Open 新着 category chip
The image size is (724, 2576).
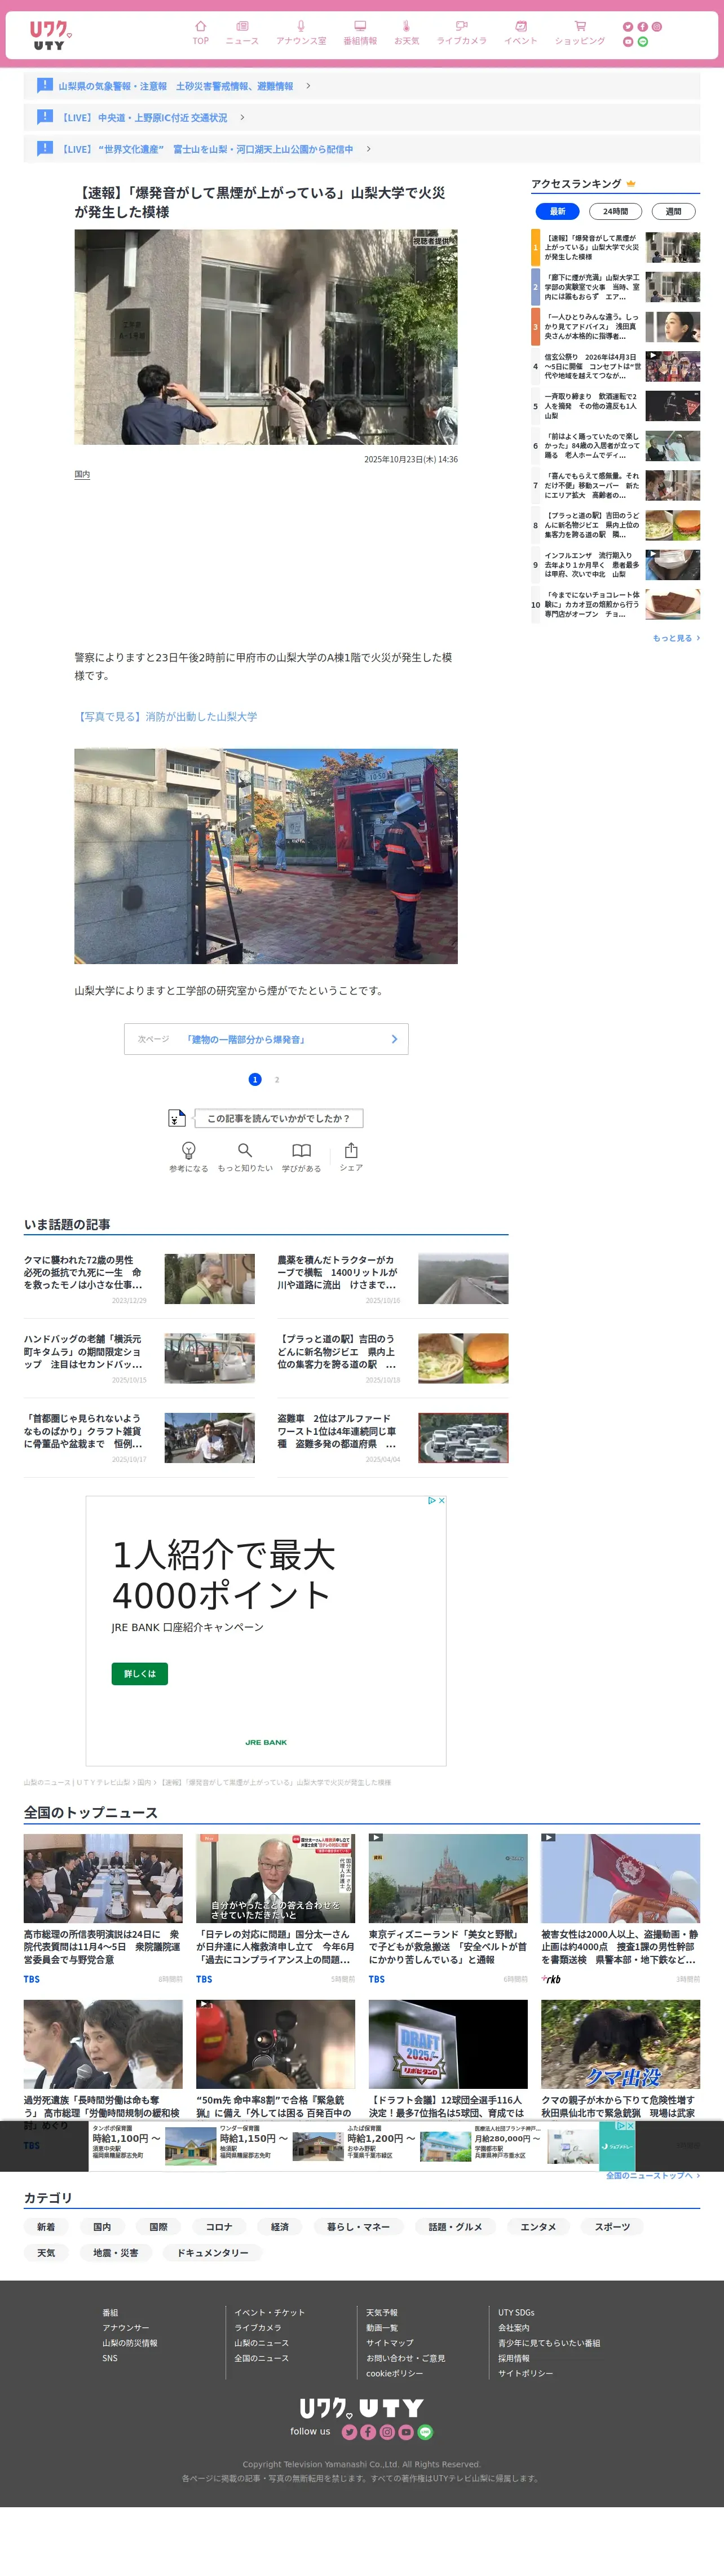coord(46,2227)
